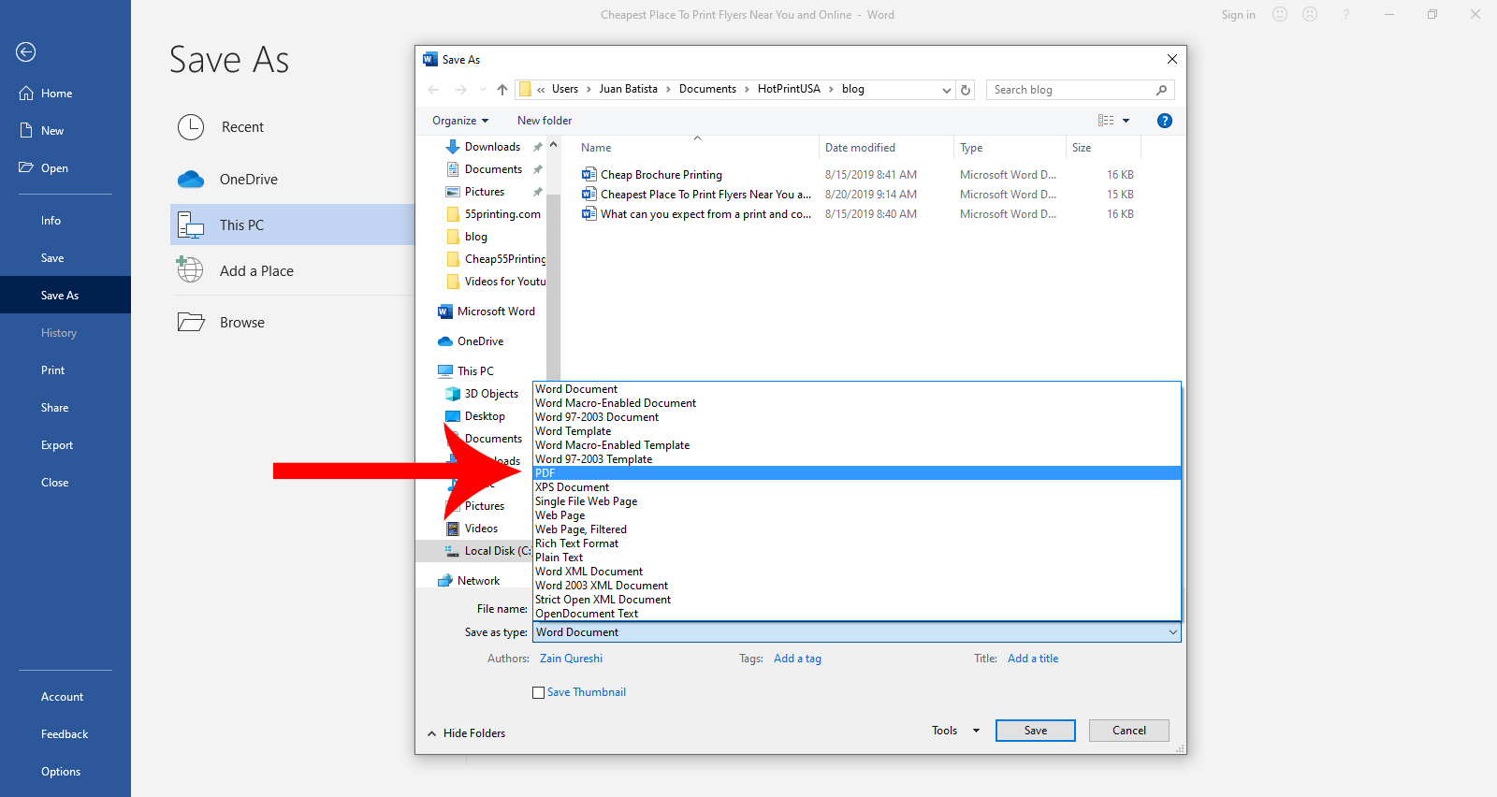The height and width of the screenshot is (797, 1497).
Task: Click the Save as type combo box
Action: pos(857,632)
